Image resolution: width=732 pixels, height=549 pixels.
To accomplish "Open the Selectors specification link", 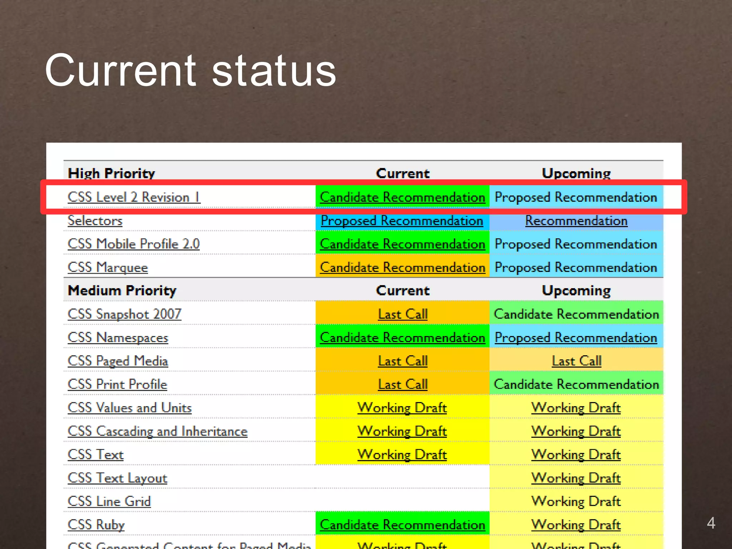I will click(x=95, y=221).
